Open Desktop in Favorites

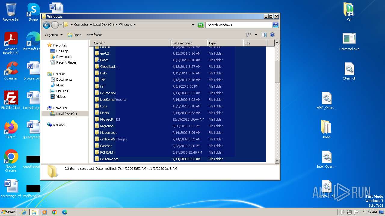pyautogui.click(x=62, y=51)
